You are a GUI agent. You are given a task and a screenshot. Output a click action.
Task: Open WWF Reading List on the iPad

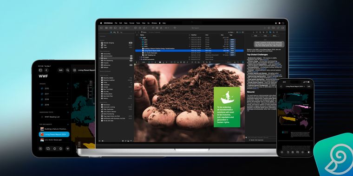(x=54, y=117)
